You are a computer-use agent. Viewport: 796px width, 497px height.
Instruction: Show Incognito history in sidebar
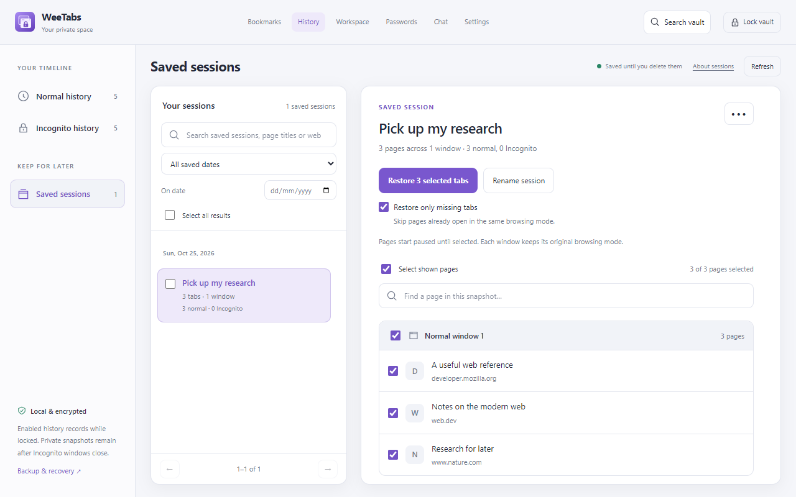click(x=67, y=128)
